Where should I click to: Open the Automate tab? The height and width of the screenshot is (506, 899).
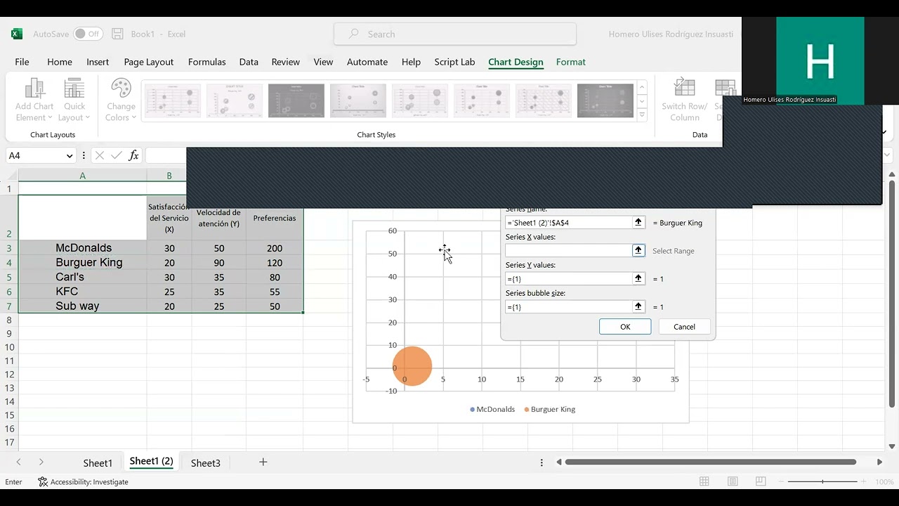pos(367,62)
